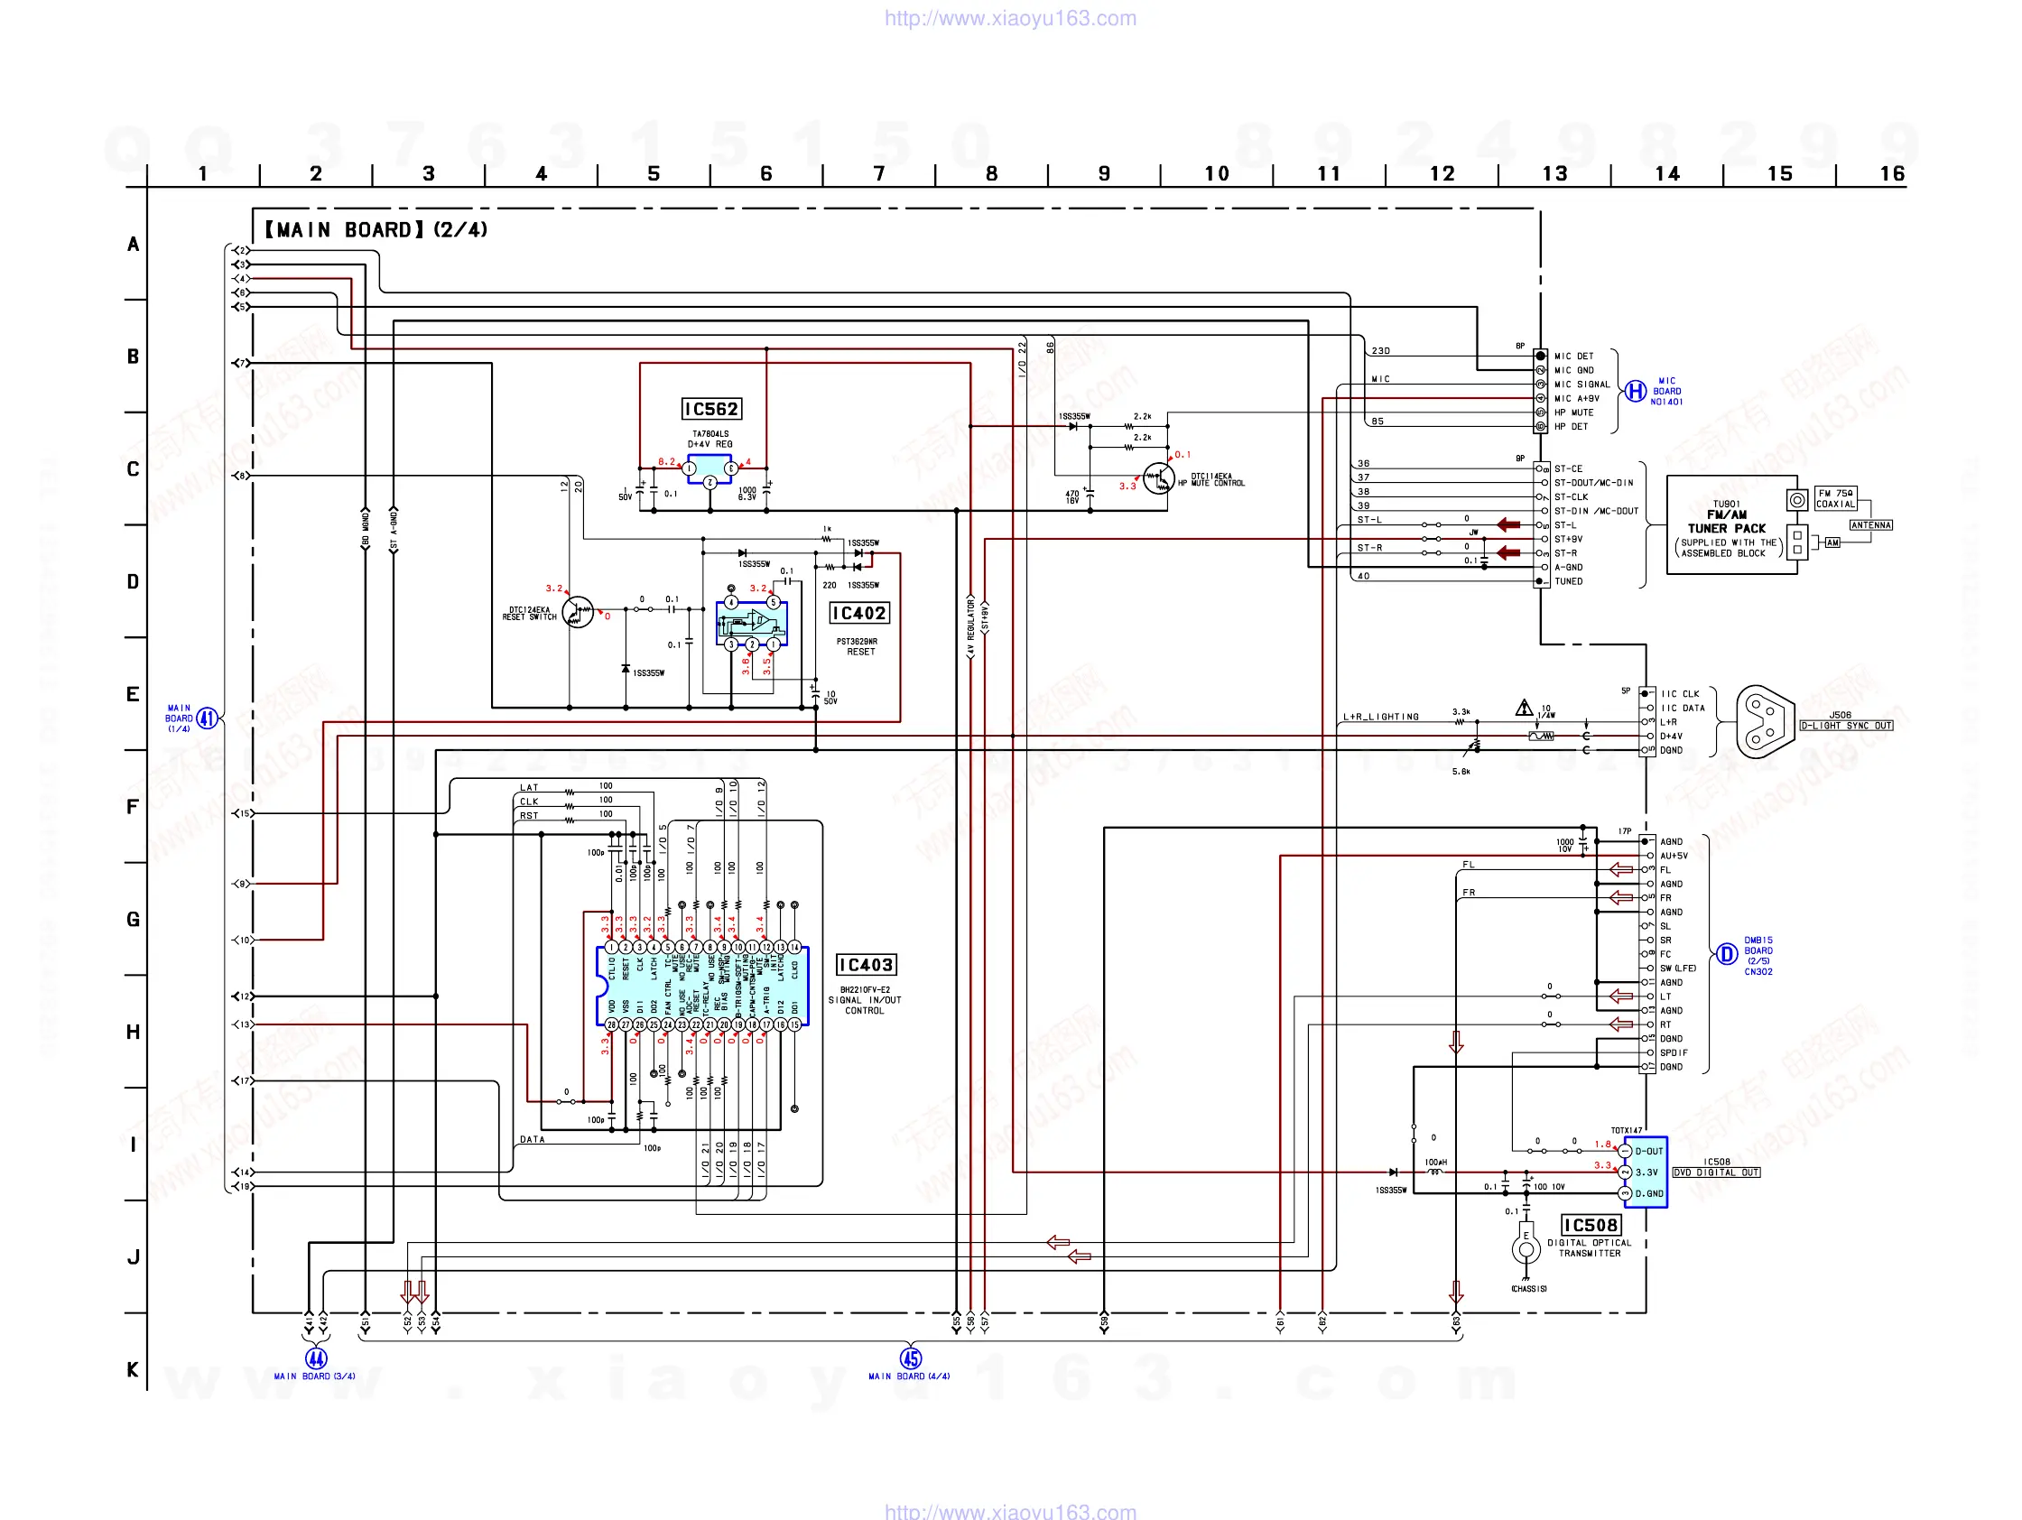The image size is (2022, 1520).
Task: Click the IC402 label box
Action: tap(858, 613)
